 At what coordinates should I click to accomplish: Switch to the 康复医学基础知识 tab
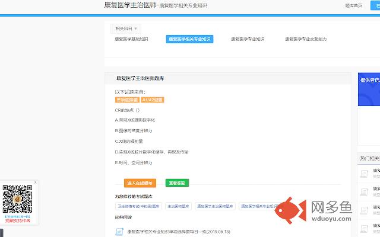(x=131, y=39)
